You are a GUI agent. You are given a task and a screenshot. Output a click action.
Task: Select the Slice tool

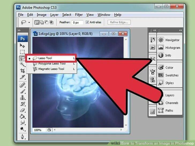pyautogui.click(x=22, y=77)
